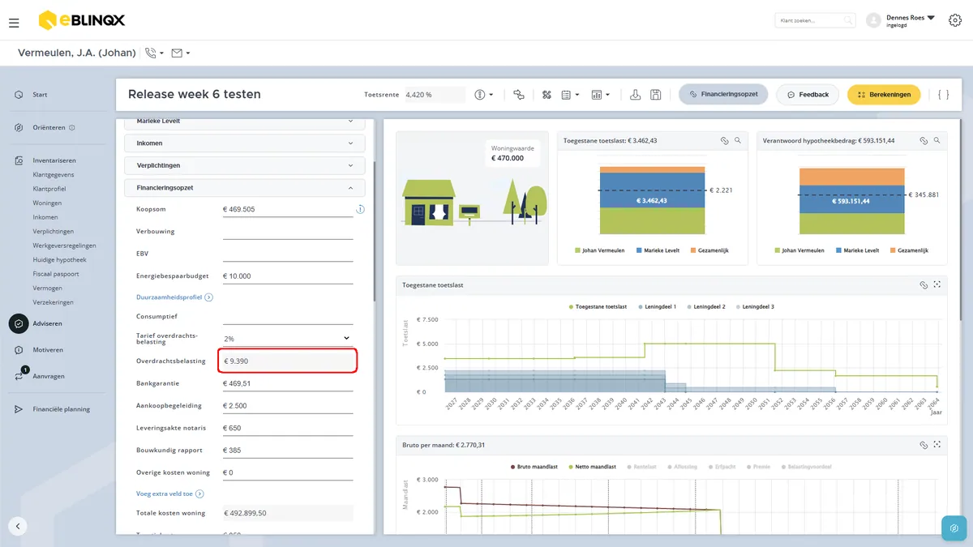973x547 pixels.
Task: Expand the Verplichtingen section
Action: (x=245, y=165)
